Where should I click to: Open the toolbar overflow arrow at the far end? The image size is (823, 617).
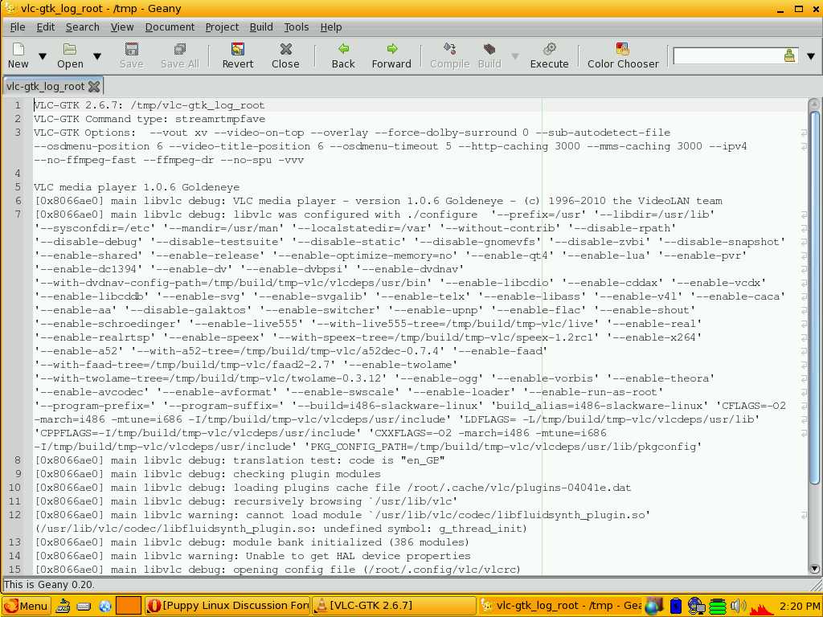pos(811,55)
